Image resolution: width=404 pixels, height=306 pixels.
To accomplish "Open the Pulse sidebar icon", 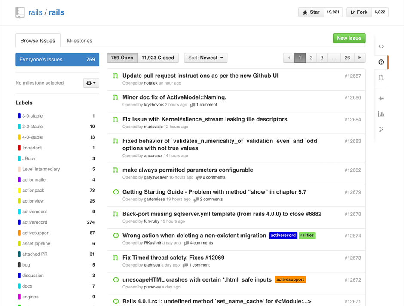I will 381,98.
